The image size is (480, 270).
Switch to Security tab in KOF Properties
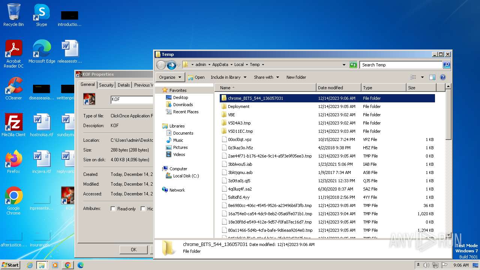tap(106, 85)
